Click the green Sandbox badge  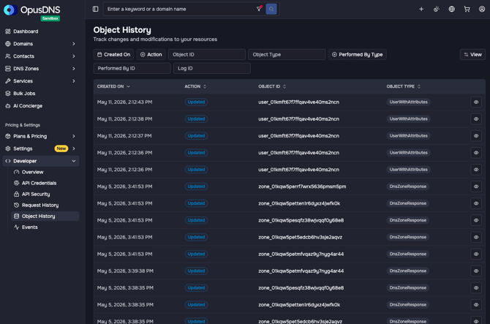50,18
